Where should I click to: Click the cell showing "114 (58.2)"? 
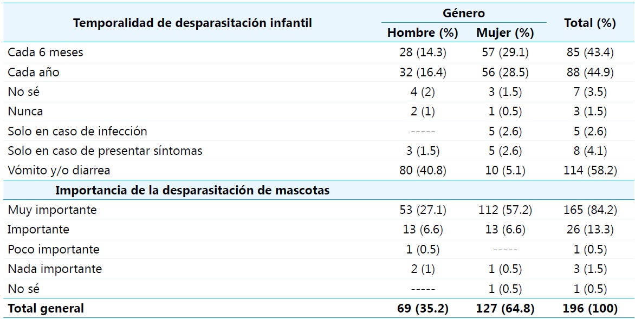590,170
